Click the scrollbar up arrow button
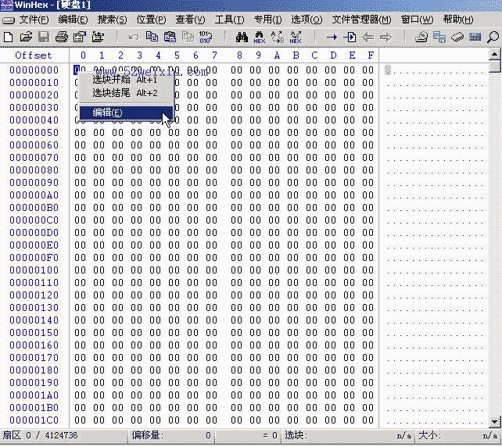This screenshot has height=447, width=502. [x=495, y=54]
